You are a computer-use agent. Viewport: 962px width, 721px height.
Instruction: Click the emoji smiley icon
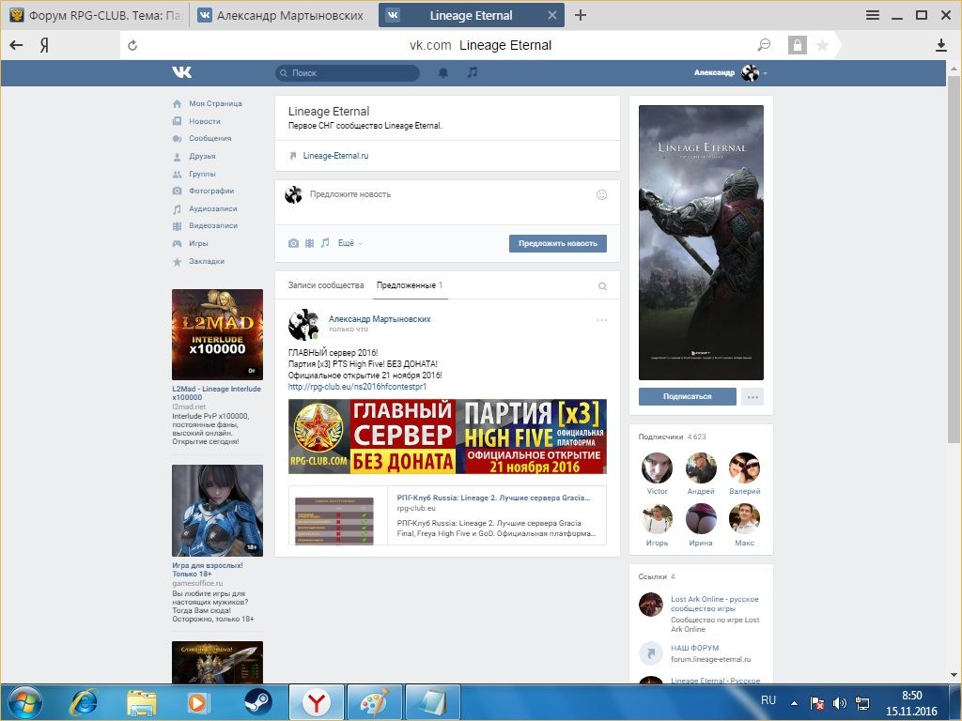[x=601, y=195]
